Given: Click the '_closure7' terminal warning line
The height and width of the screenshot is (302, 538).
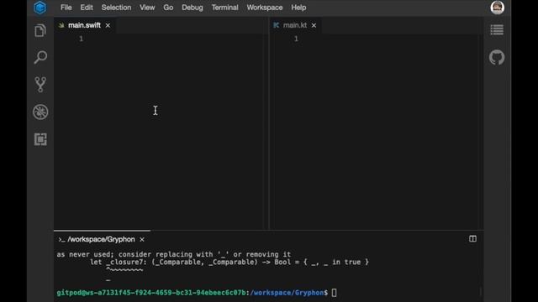Looking at the screenshot, I should click(229, 263).
